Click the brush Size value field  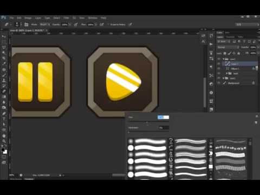(163, 118)
